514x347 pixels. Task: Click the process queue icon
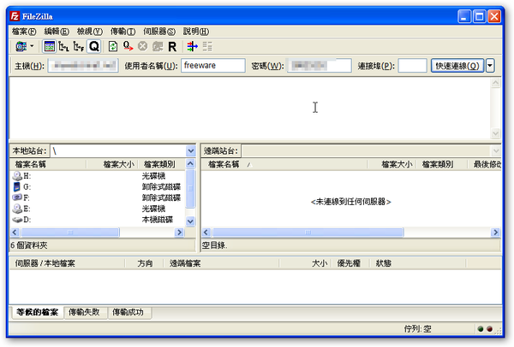128,46
